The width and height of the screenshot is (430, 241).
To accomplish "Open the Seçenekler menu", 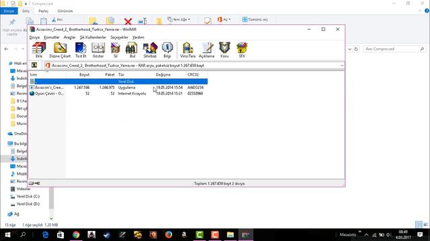I will (x=119, y=37).
